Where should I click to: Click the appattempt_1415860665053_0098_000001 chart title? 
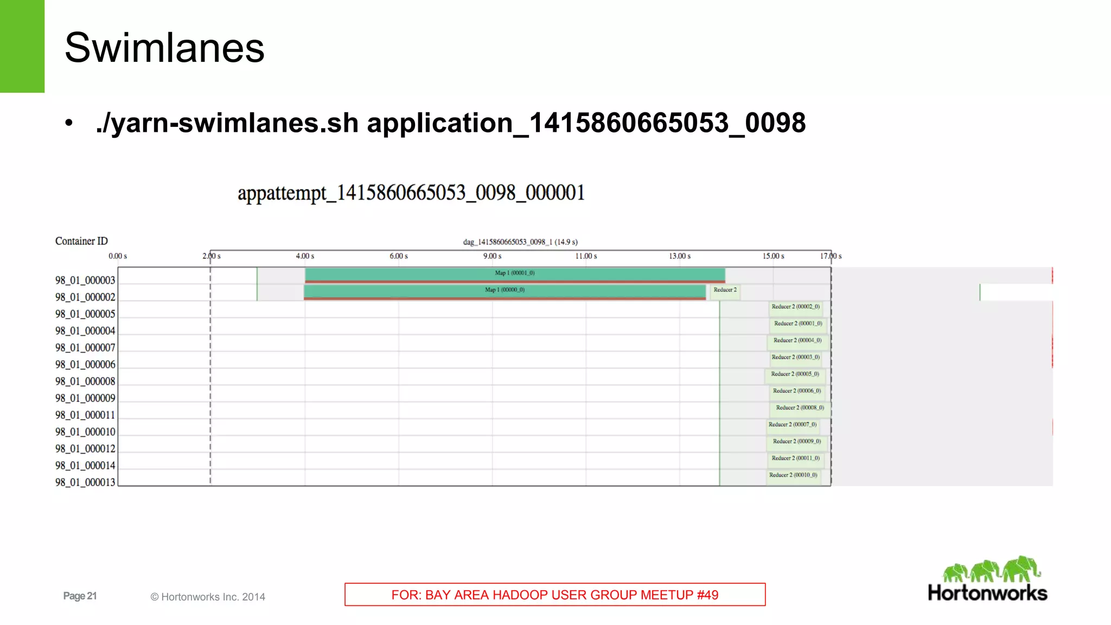pyautogui.click(x=411, y=193)
